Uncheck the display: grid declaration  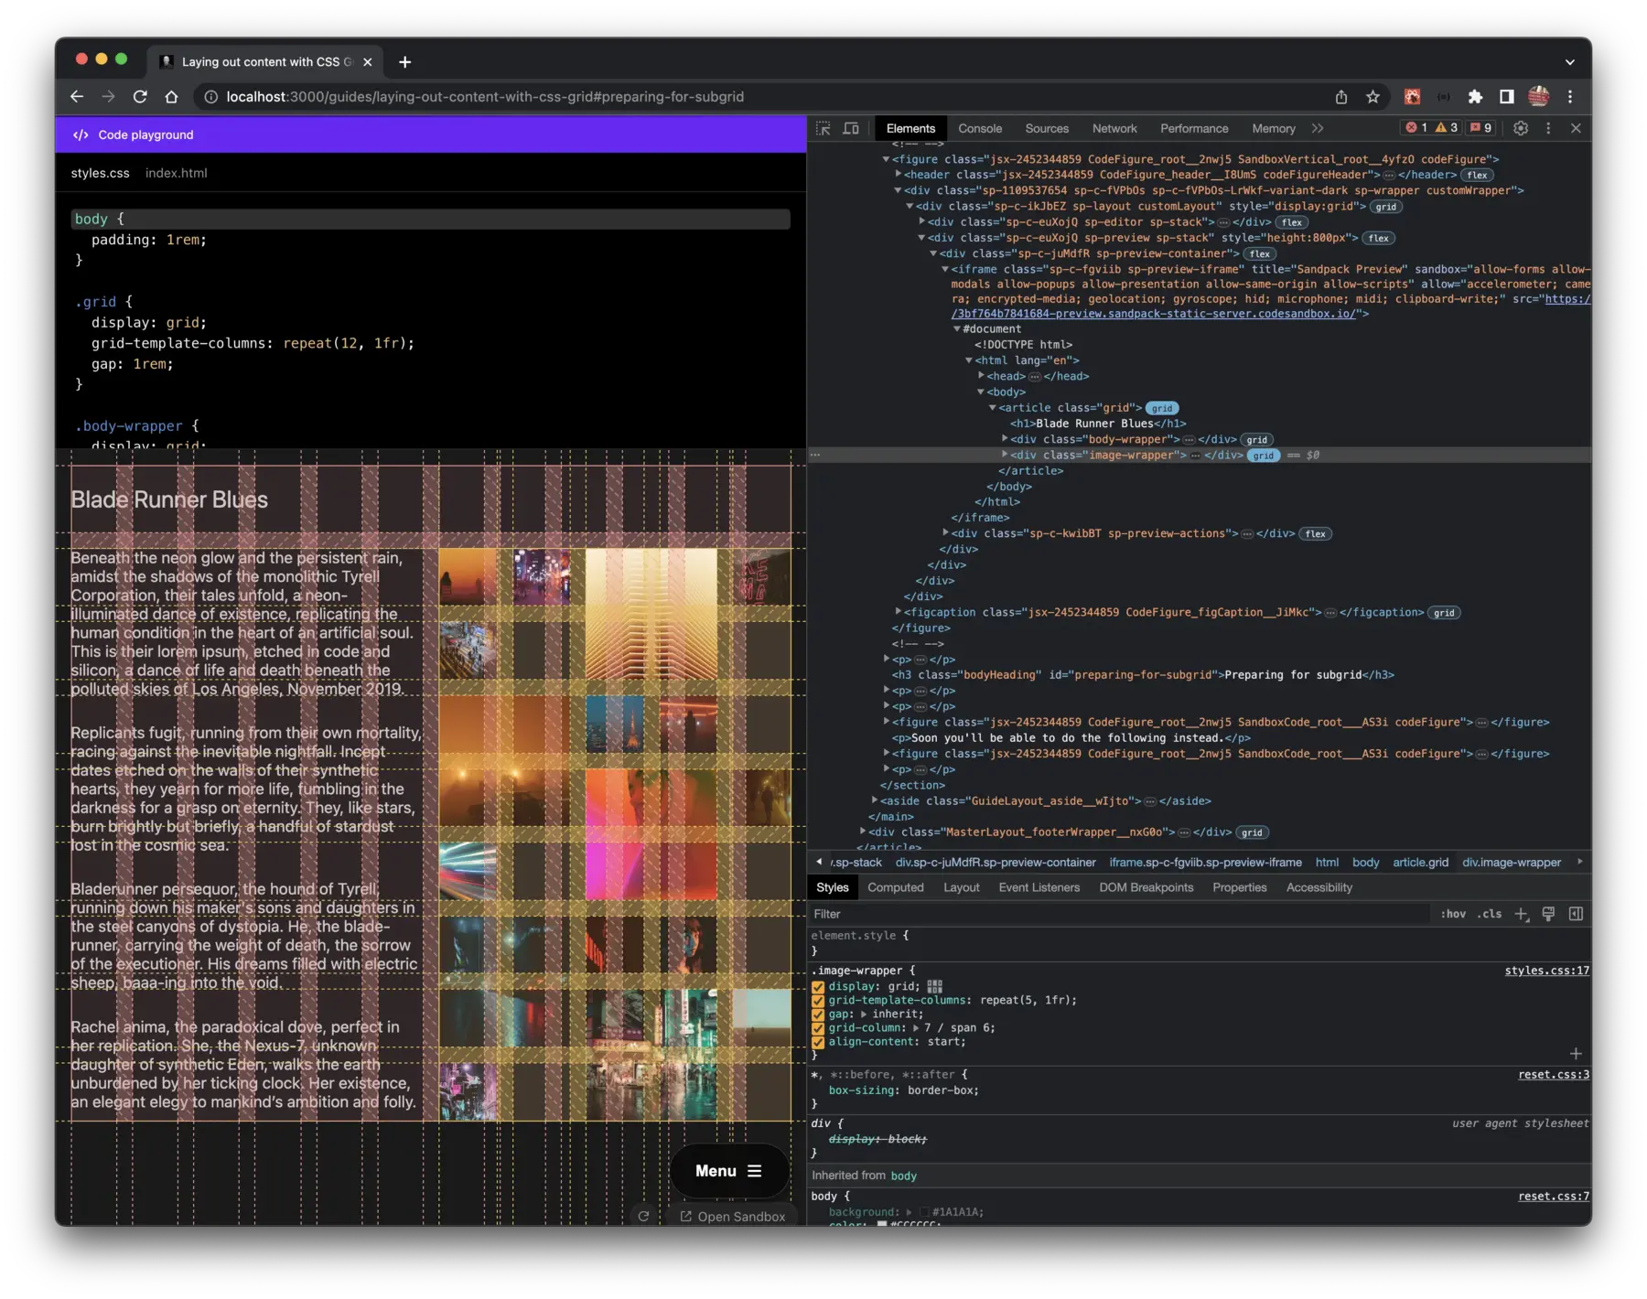[818, 987]
